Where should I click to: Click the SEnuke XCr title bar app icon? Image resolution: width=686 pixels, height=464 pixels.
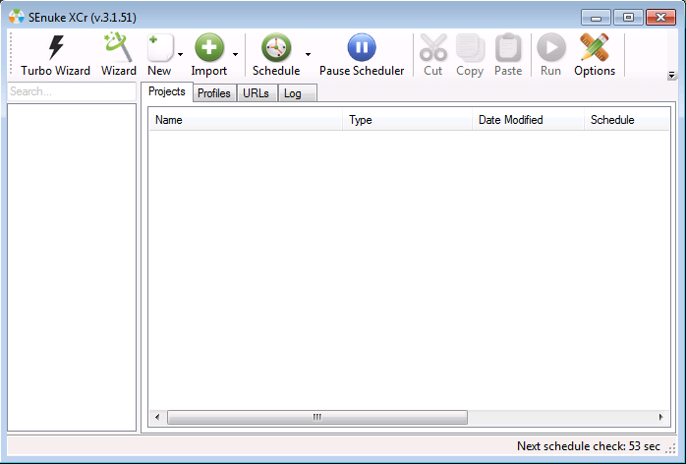tap(16, 17)
